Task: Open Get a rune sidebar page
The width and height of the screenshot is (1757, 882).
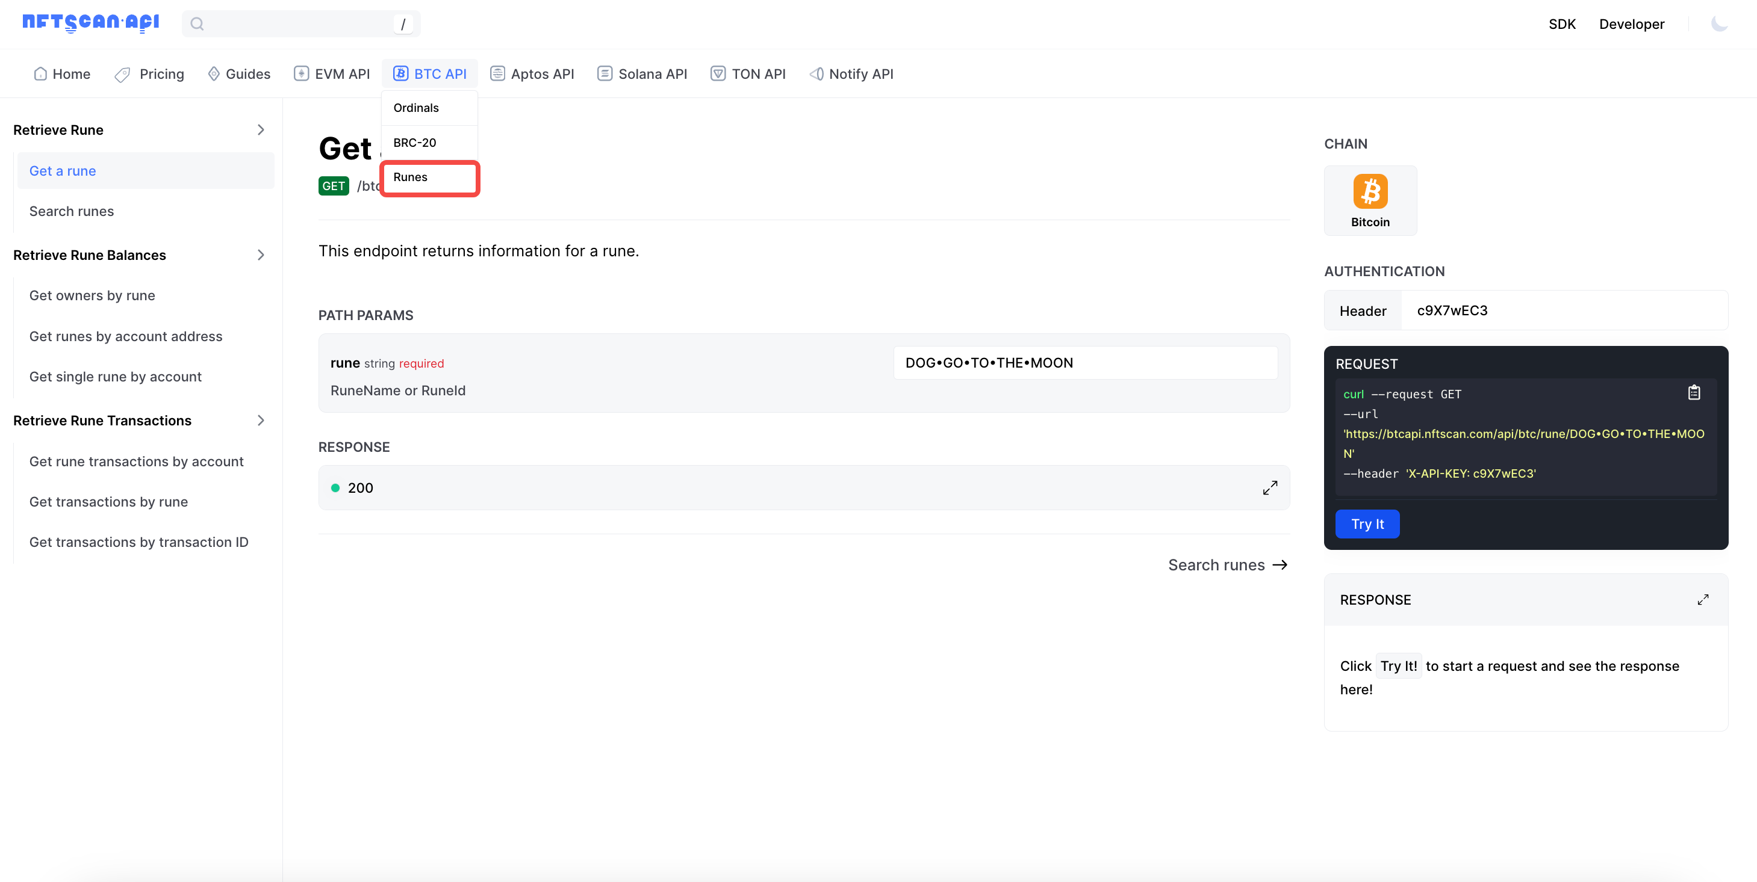Action: 145,171
